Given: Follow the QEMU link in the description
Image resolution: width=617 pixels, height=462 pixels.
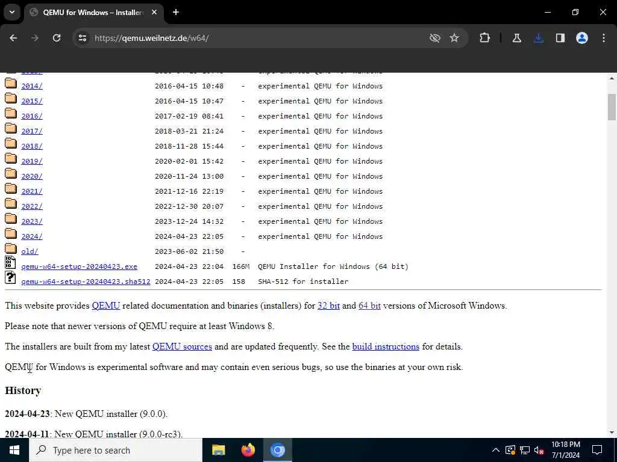Looking at the screenshot, I should (x=106, y=306).
